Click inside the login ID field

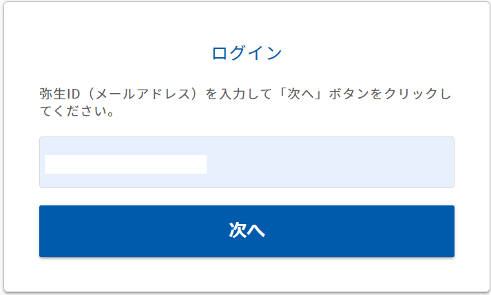(247, 162)
